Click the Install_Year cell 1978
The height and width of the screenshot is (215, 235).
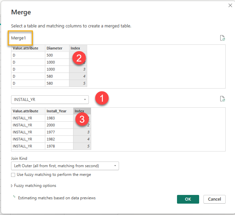coord(59,146)
